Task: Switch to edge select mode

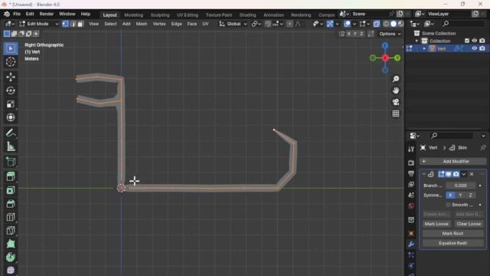Action: pos(73,24)
